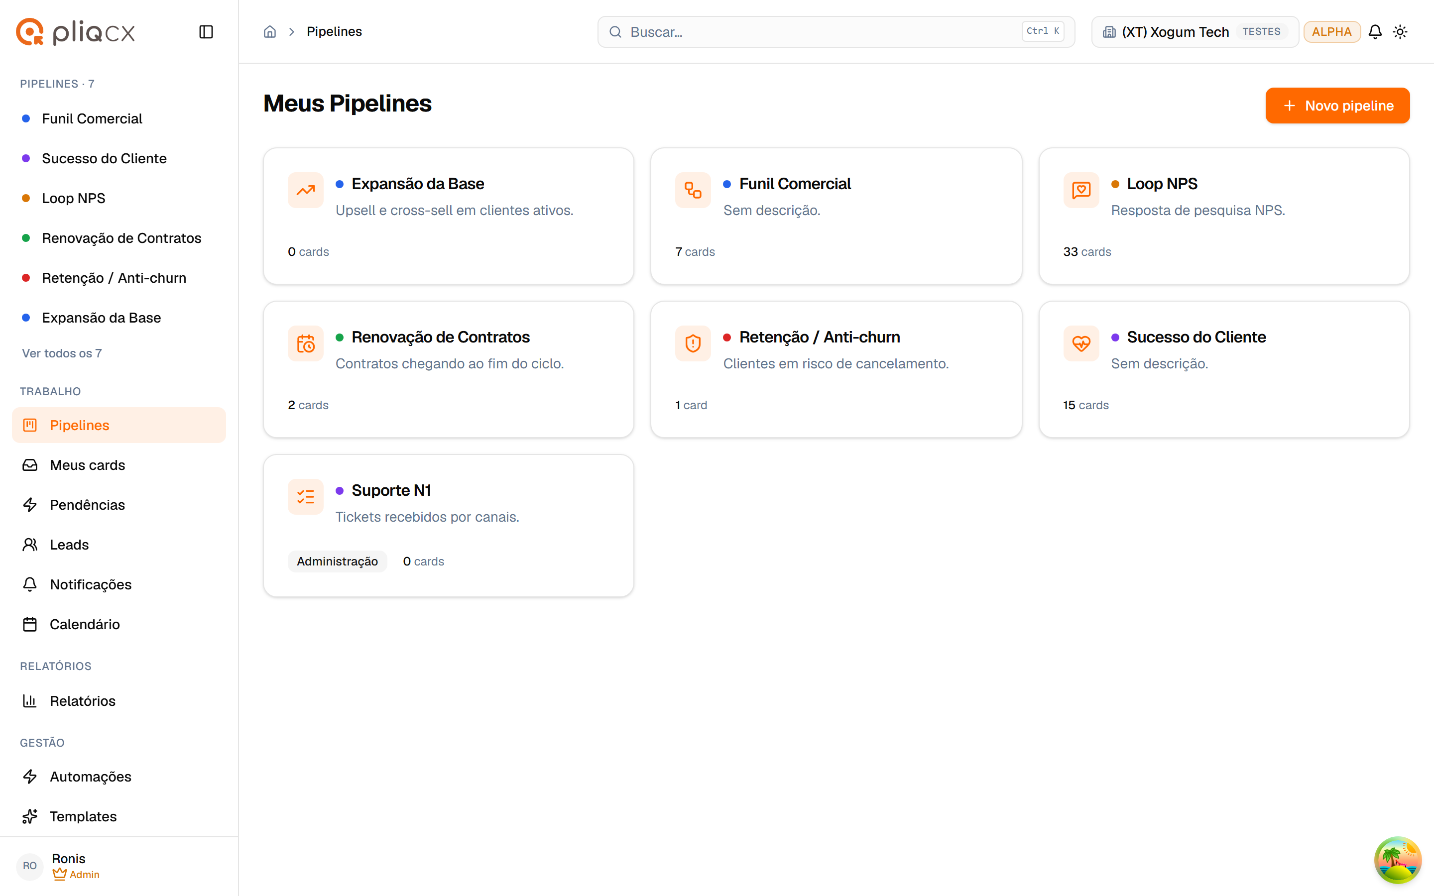Open the beach avatar widget bottom-right

click(1398, 860)
